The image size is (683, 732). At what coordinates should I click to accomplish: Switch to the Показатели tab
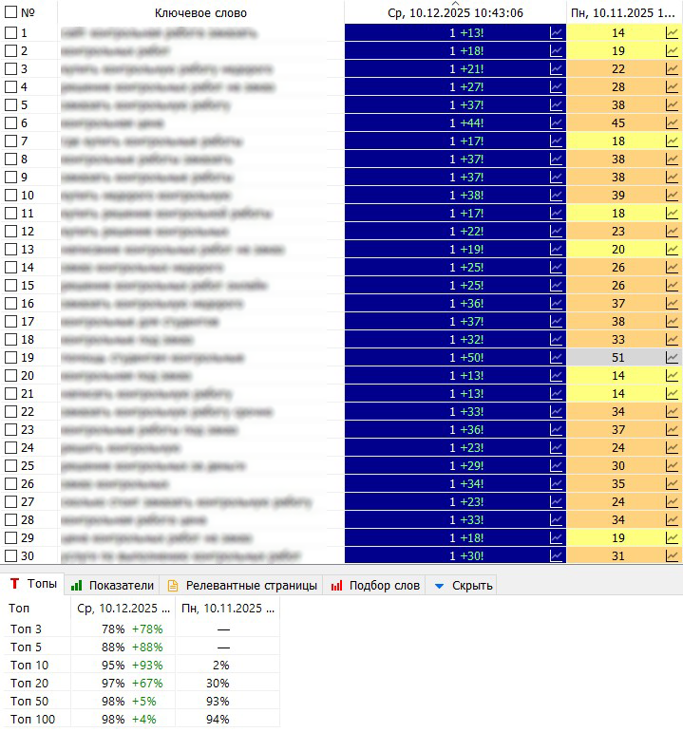(112, 586)
